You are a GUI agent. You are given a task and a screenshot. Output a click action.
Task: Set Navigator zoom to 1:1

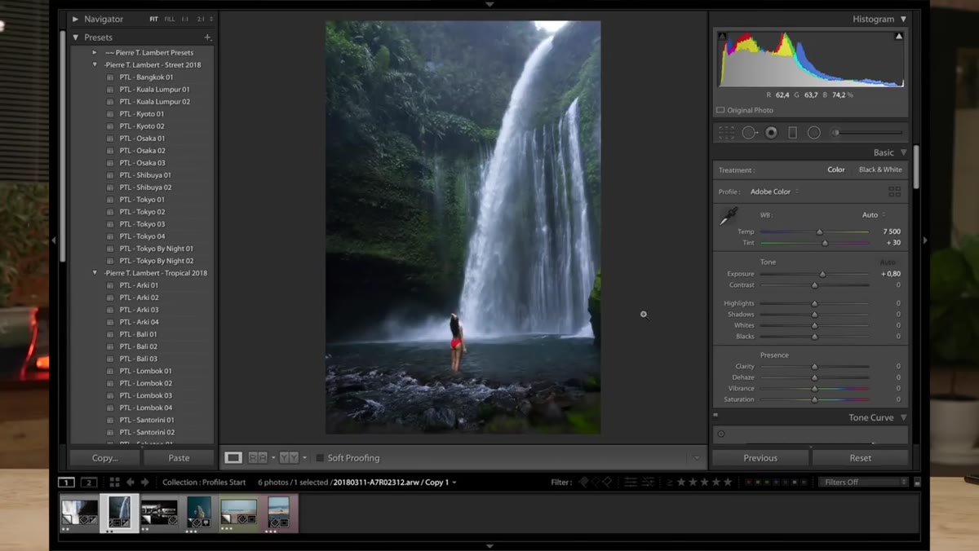click(x=185, y=19)
